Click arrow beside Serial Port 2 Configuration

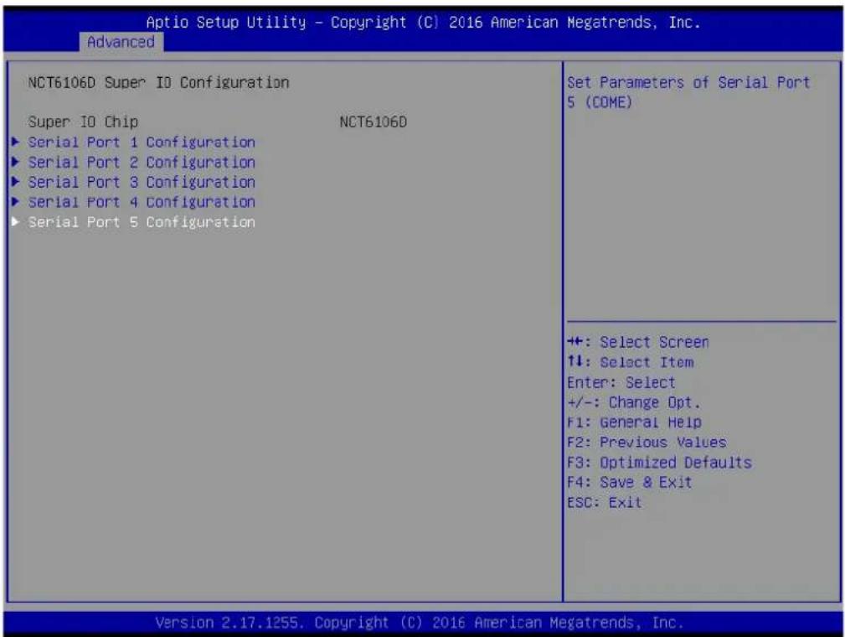tap(16, 162)
